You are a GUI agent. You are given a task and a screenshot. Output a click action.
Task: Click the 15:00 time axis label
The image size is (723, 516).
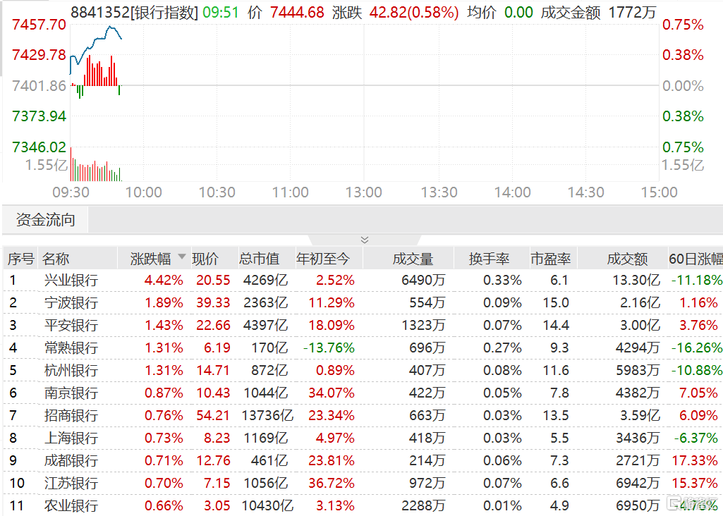660,192
